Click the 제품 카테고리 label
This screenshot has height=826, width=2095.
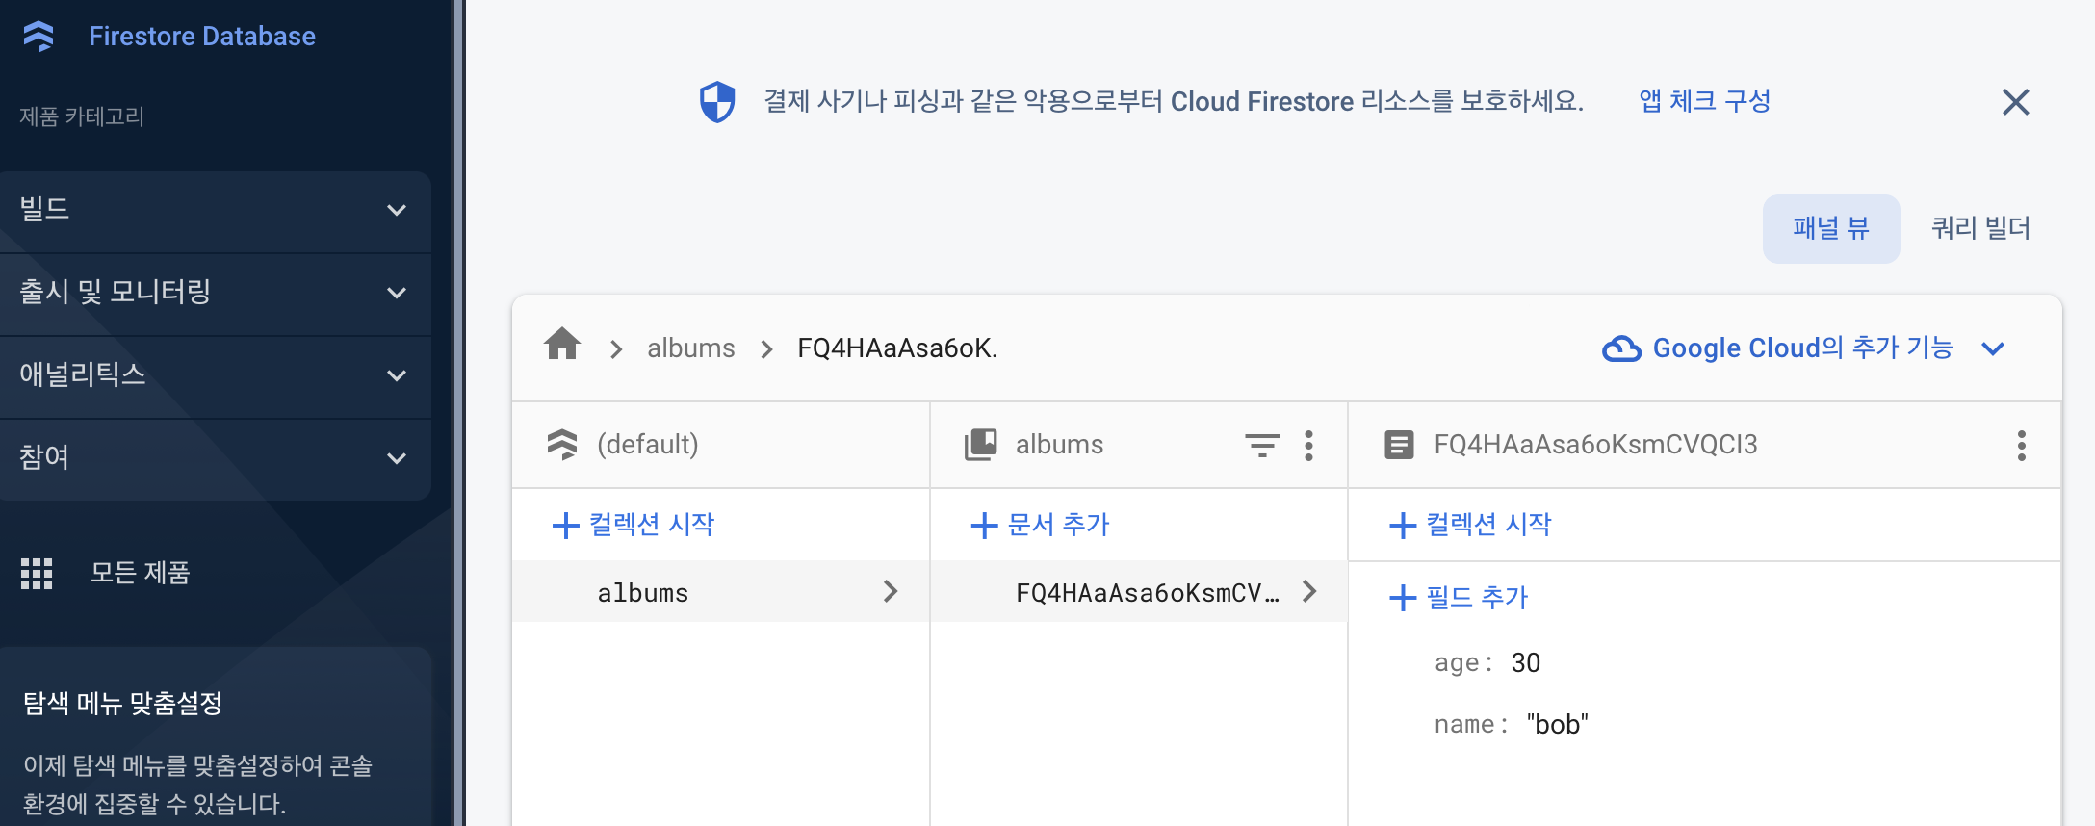tap(82, 116)
